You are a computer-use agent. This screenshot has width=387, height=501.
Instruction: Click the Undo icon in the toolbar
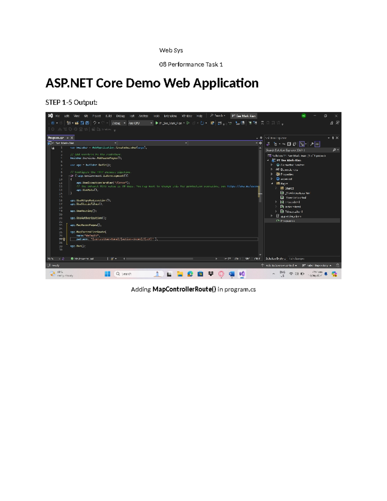(95, 123)
